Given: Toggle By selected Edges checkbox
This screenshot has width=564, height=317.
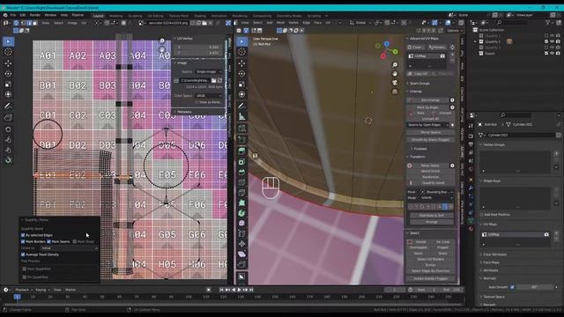Looking at the screenshot, I should (x=23, y=235).
